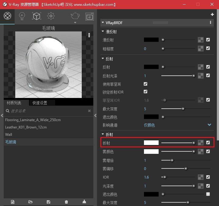Open white 雾颜色 color swatch
219x206 pixels.
151,151
